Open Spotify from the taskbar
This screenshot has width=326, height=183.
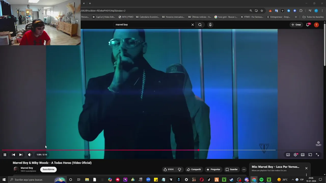click(261, 180)
